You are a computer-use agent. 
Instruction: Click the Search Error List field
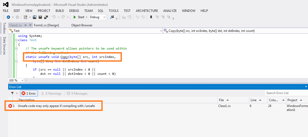click(x=286, y=93)
